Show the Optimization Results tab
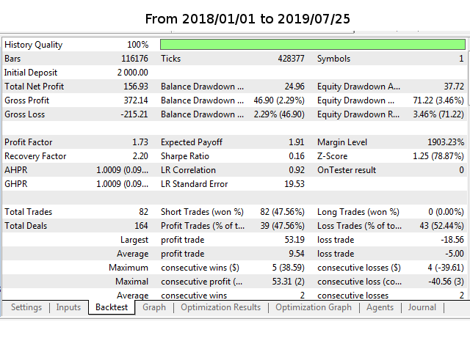The image size is (470, 352). [x=220, y=307]
